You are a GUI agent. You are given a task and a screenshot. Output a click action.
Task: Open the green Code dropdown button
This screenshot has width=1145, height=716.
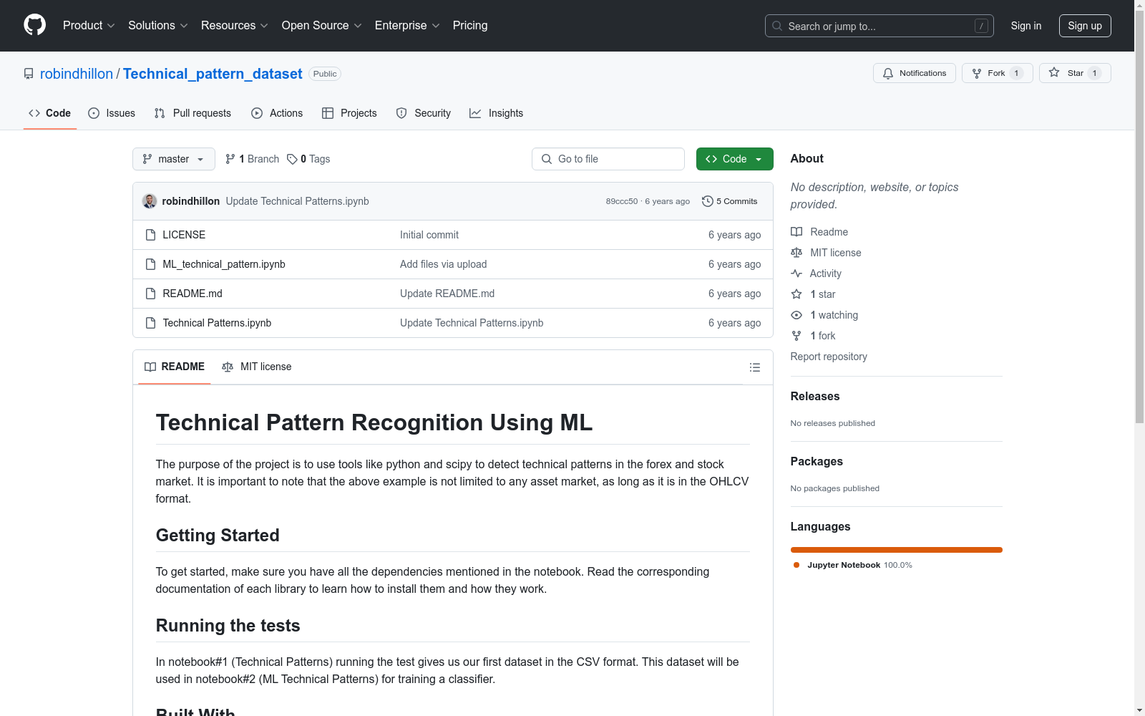(x=734, y=159)
